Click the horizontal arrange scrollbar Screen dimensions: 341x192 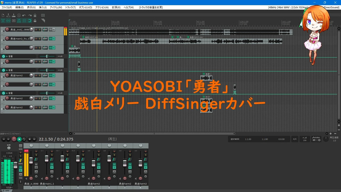[x=154, y=134]
